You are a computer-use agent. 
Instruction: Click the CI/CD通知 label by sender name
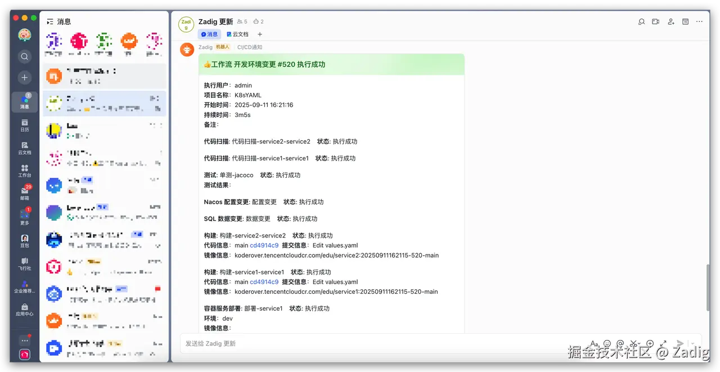250,47
